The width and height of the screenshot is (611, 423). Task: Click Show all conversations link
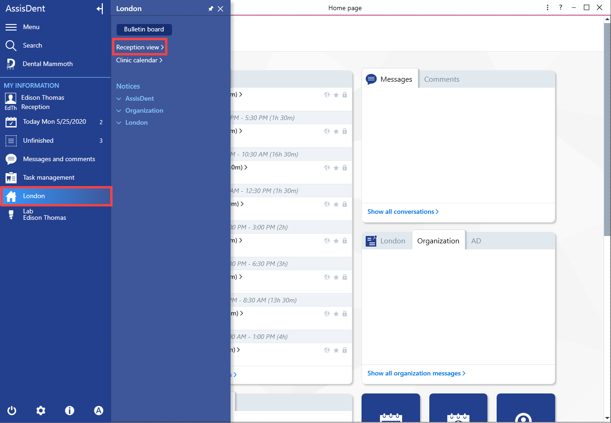403,211
